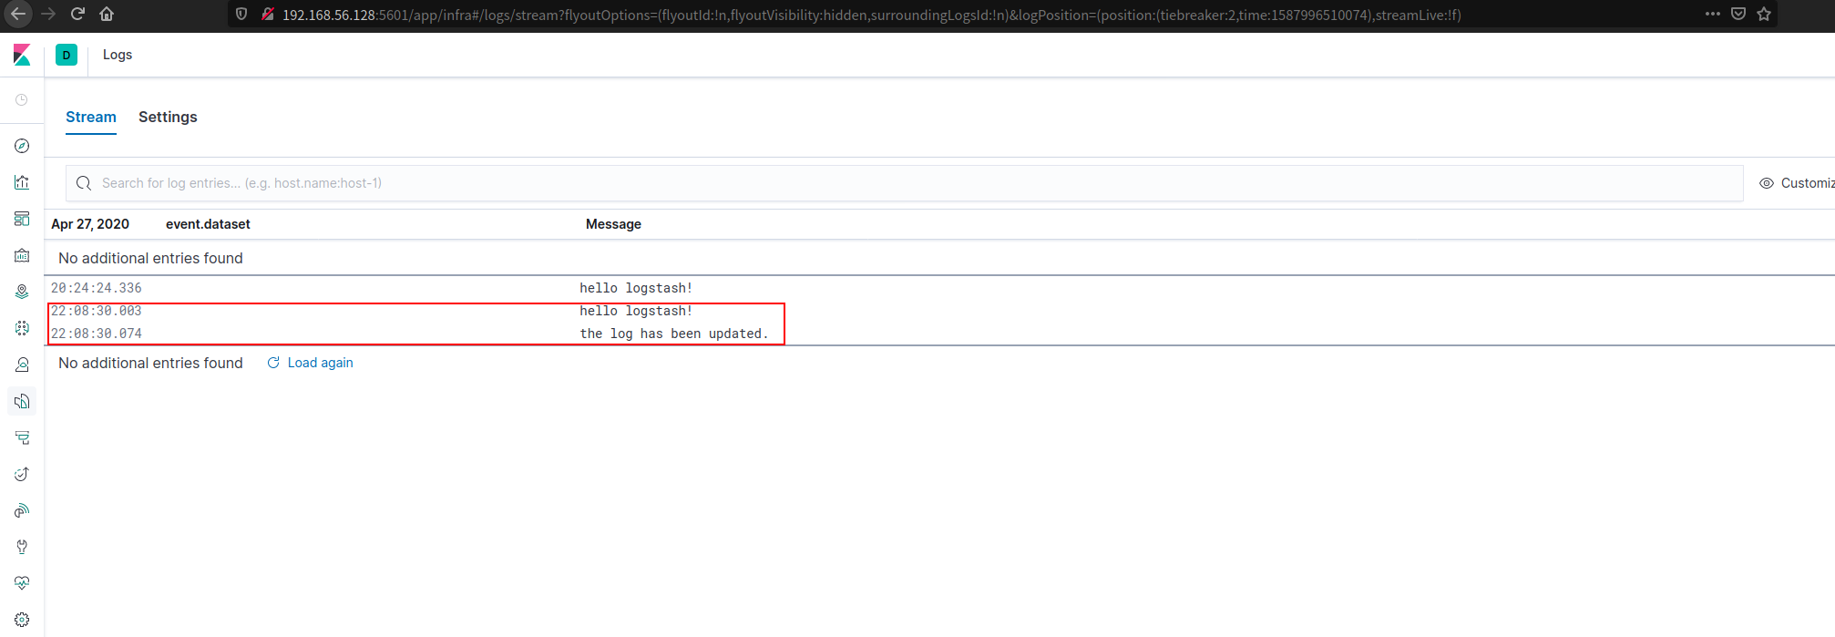The image size is (1835, 637).
Task: Select the highlighted Logs sidebar icon
Action: point(22,401)
